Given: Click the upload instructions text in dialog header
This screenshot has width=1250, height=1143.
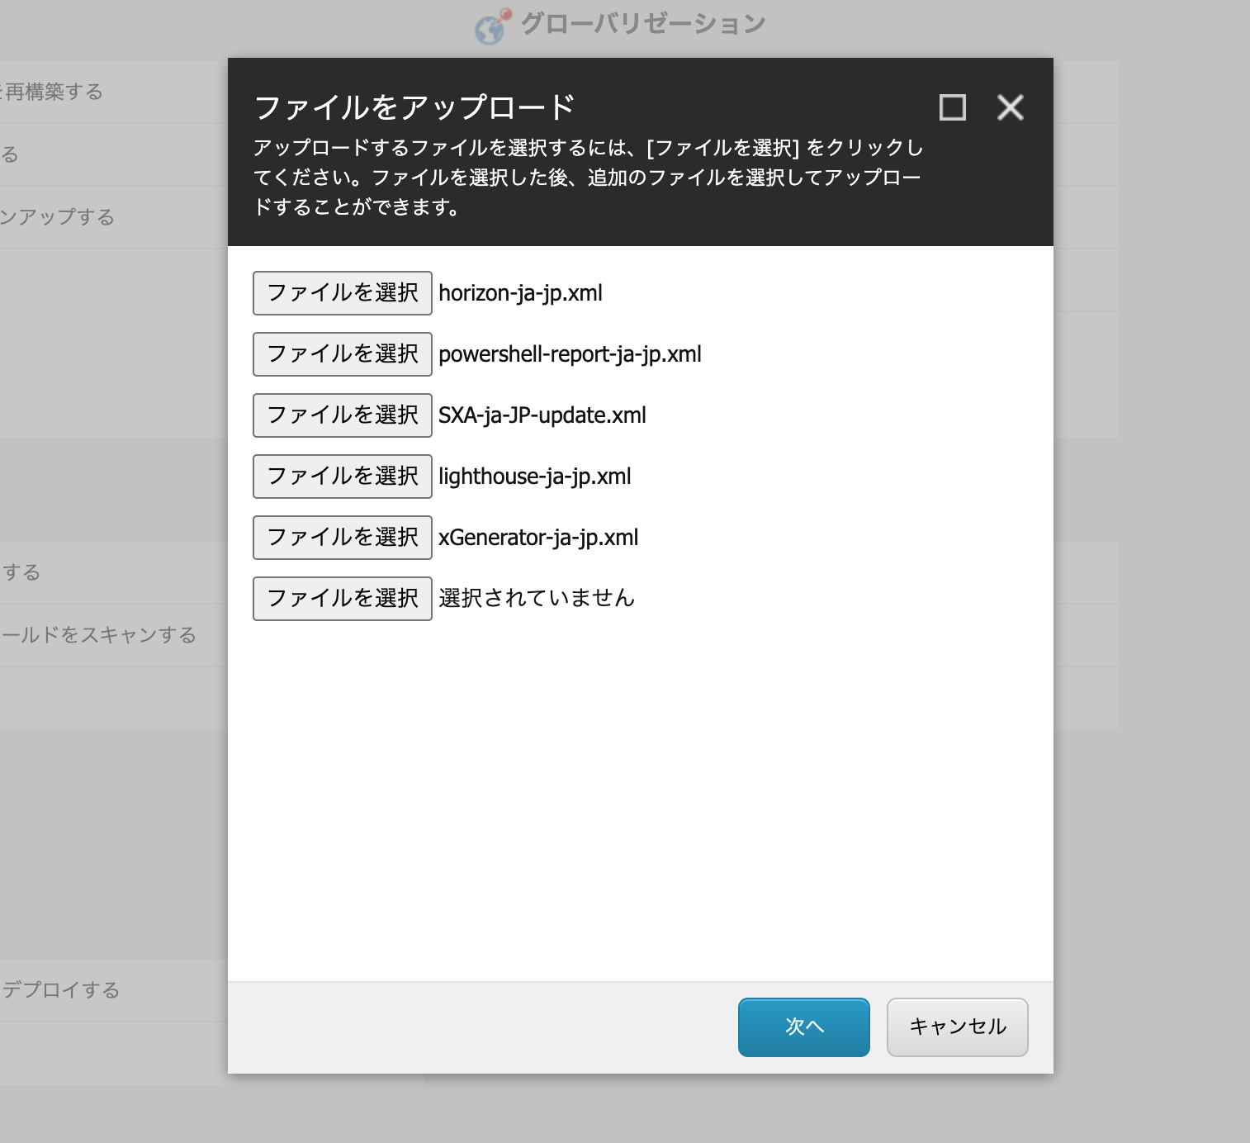Looking at the screenshot, I should (588, 178).
